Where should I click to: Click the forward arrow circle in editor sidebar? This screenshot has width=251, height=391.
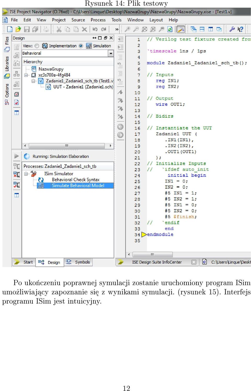(x=120, y=135)
